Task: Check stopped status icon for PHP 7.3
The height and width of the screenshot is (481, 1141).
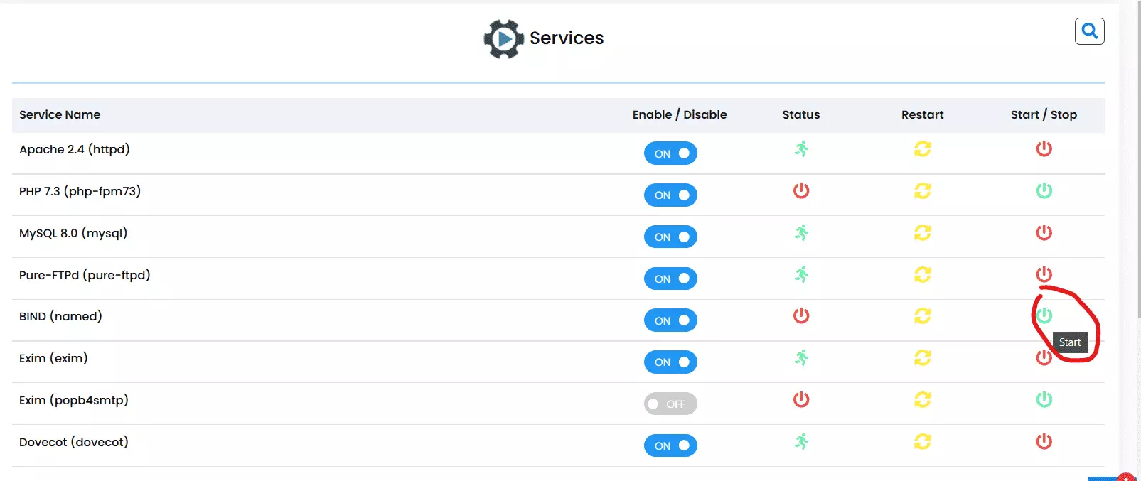Action: pos(801,190)
